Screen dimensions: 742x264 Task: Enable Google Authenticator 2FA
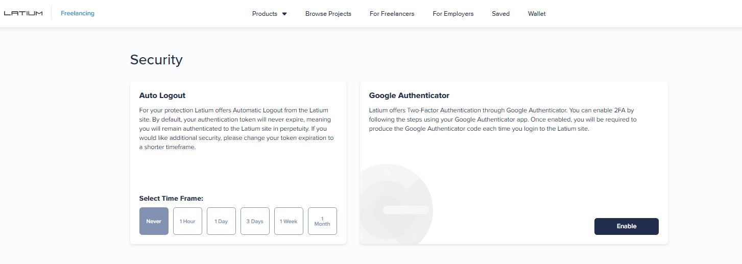coord(626,226)
